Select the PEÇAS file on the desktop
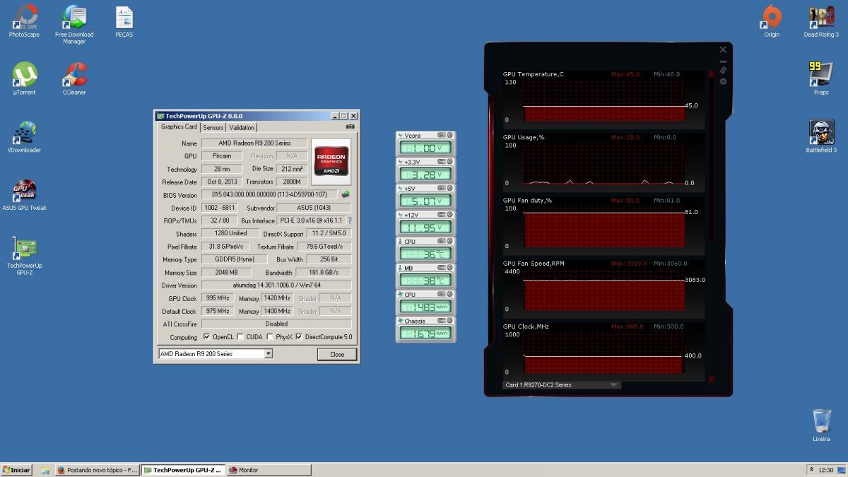848x477 pixels. [124, 21]
